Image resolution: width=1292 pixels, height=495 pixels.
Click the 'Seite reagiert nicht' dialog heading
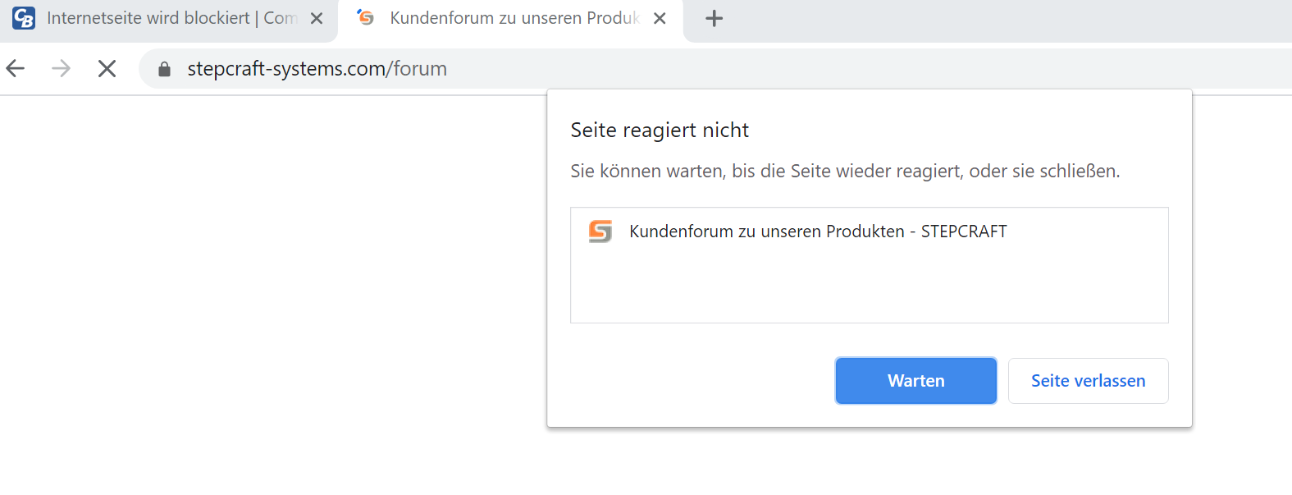click(x=660, y=131)
